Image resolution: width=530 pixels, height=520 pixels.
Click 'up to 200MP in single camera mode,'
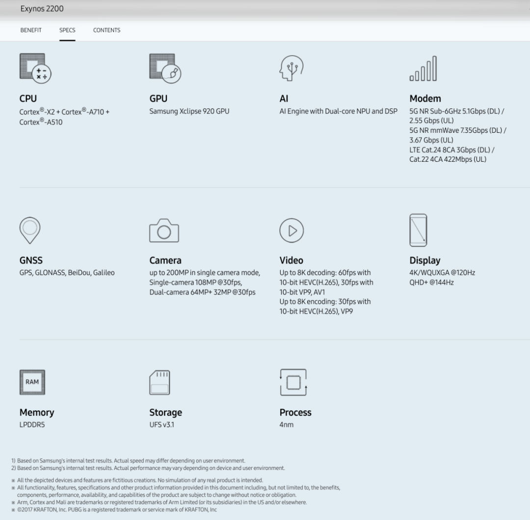(205, 273)
